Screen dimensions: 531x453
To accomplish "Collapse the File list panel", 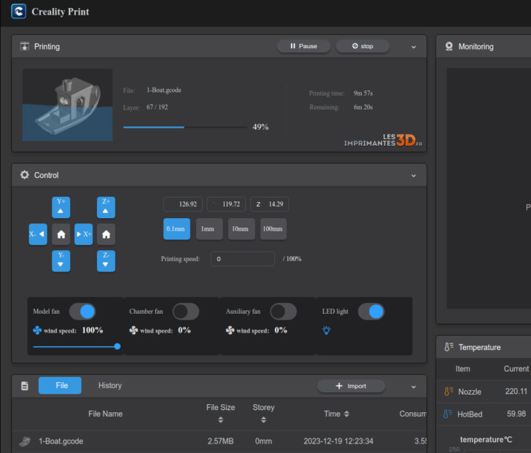I will coord(414,386).
